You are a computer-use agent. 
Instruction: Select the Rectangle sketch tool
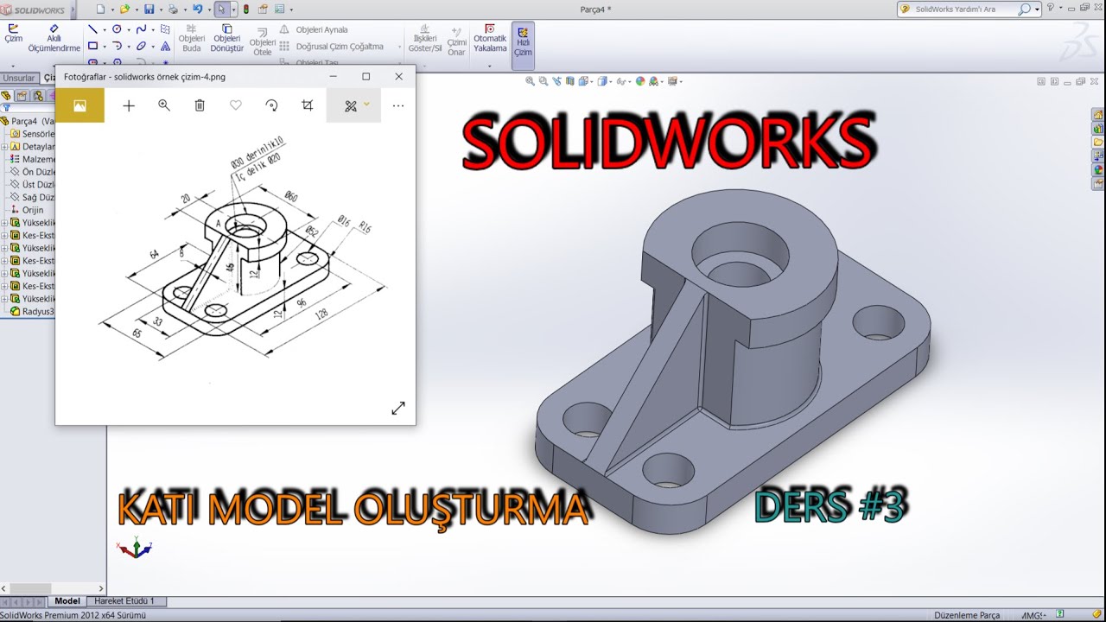93,46
